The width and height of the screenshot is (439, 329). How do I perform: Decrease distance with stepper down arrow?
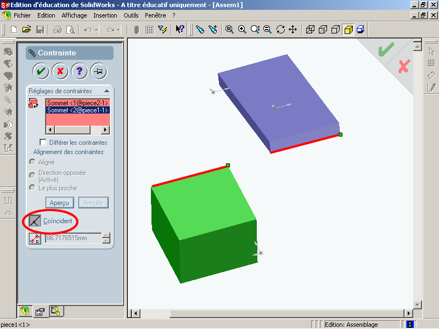106,241
